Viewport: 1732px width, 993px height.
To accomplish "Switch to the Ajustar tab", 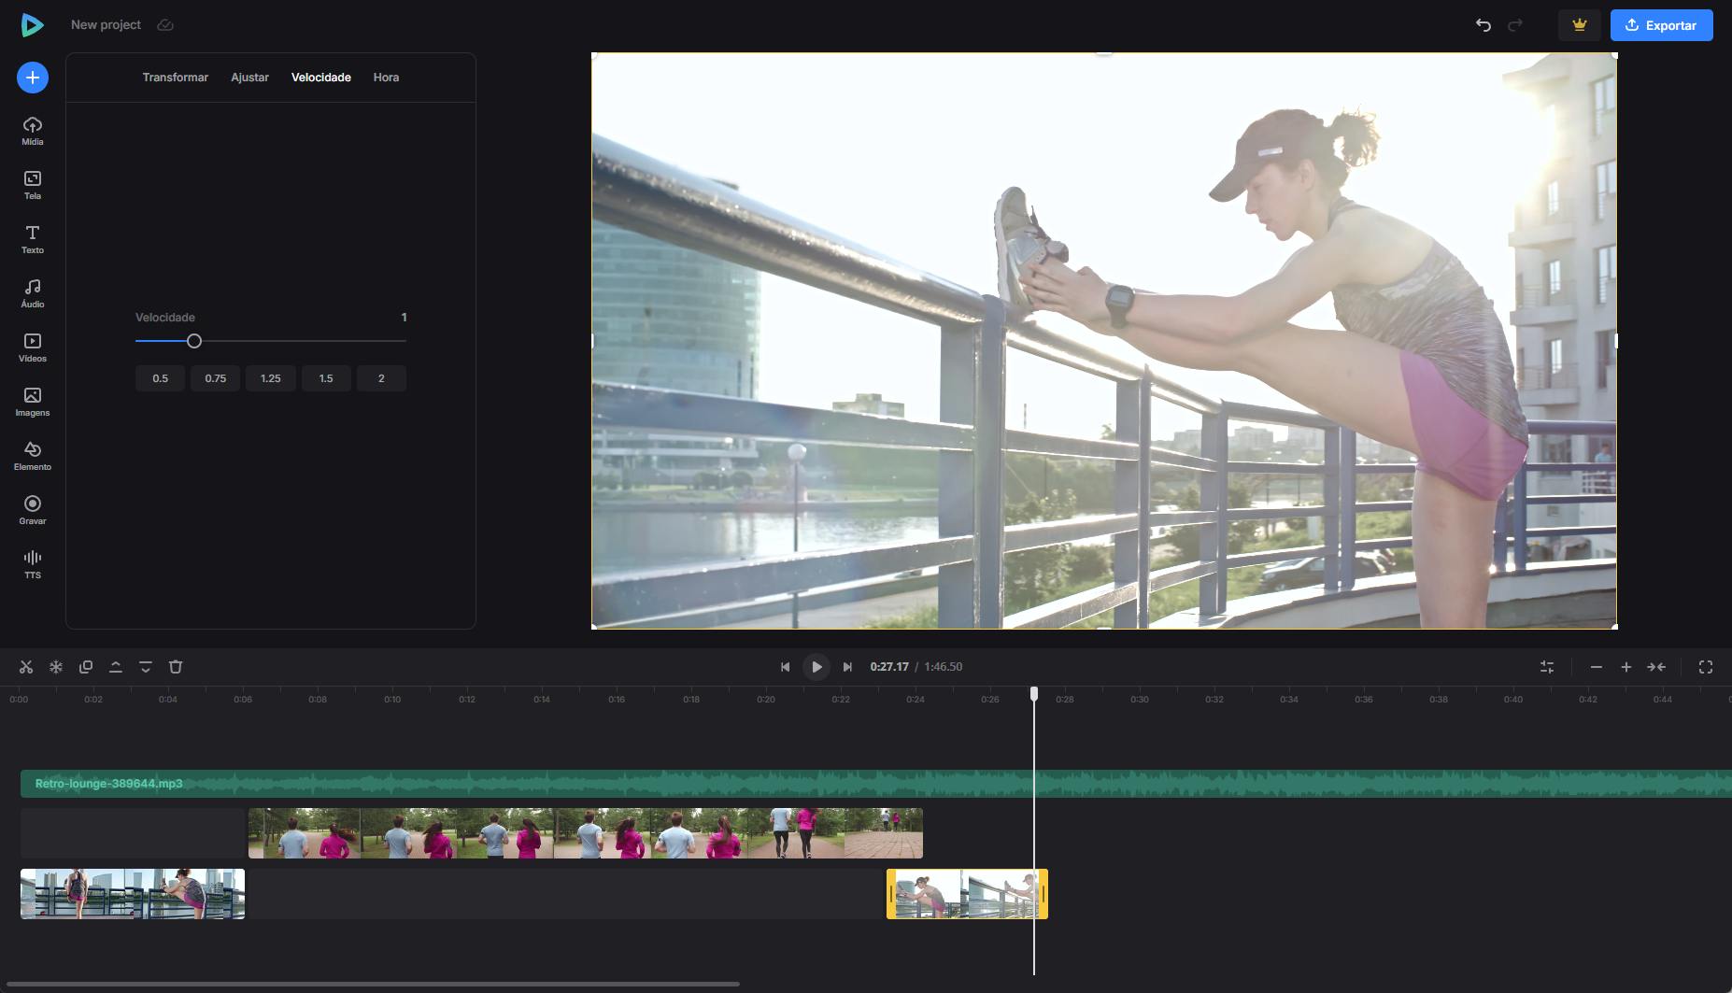I will (x=249, y=78).
